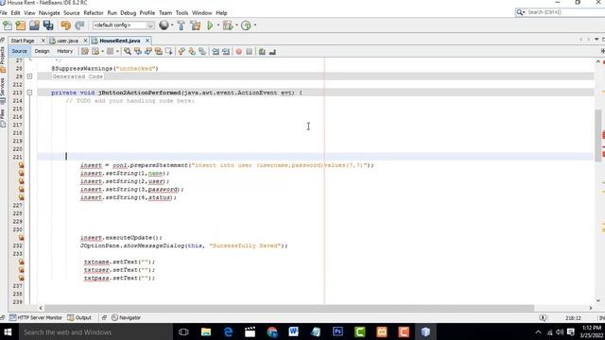The width and height of the screenshot is (605, 340).
Task: Click the Shift Line Left icon
Action: point(216,51)
